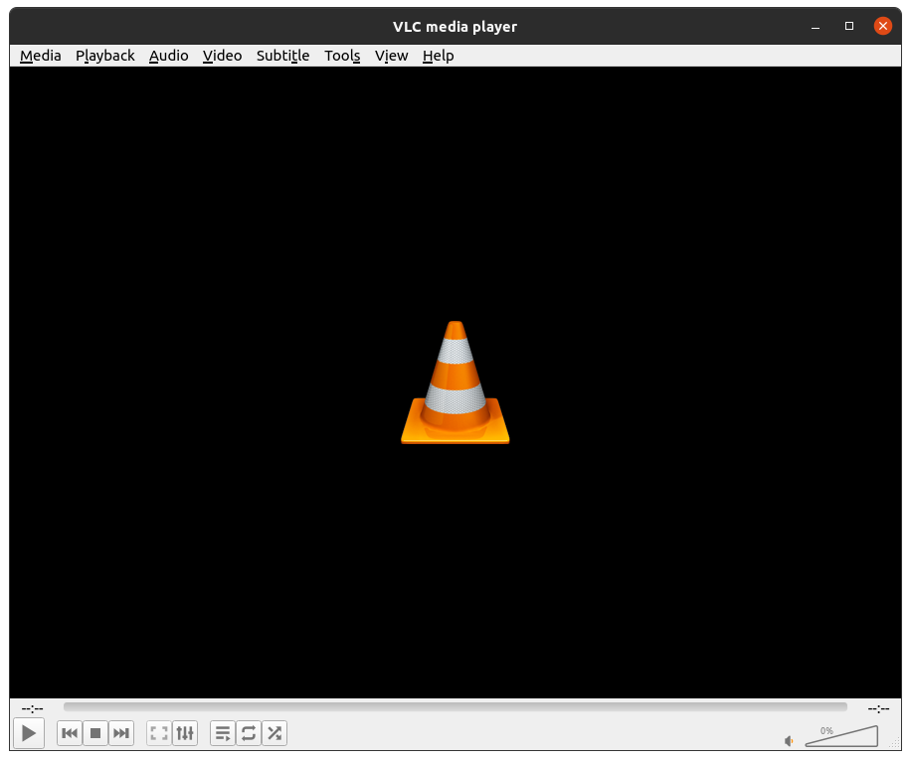The height and width of the screenshot is (760, 911).
Task: Skip to next media in playlist
Action: click(121, 733)
